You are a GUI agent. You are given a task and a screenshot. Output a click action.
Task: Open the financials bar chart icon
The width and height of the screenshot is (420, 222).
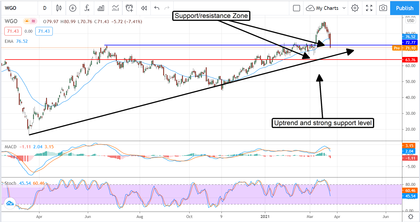(101, 8)
